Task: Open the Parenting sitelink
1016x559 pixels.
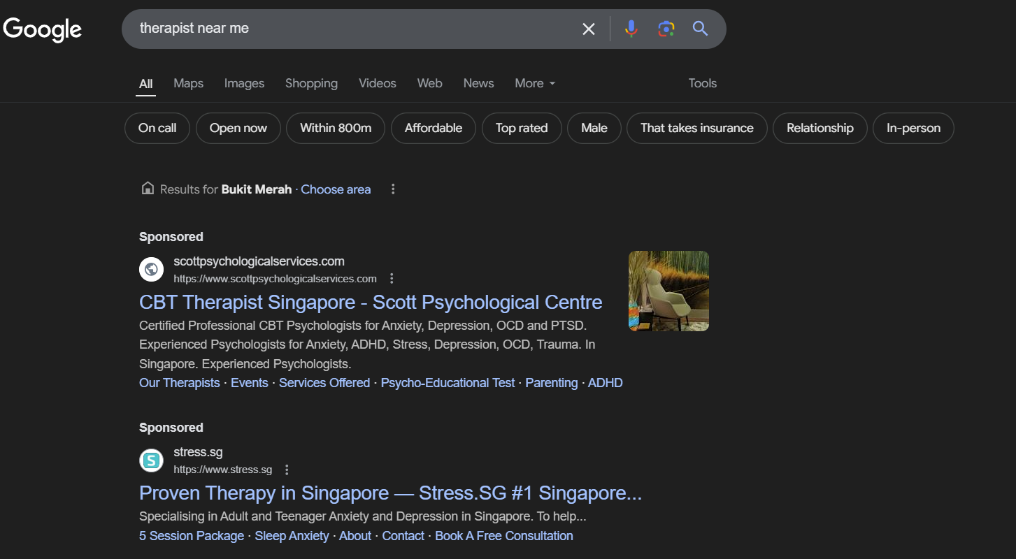Action: [552, 383]
